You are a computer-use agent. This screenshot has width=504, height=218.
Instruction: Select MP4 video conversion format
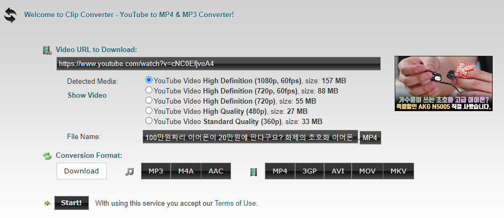pos(280,171)
